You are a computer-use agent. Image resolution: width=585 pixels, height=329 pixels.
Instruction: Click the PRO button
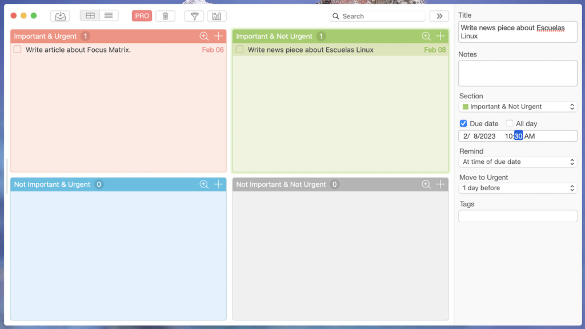pos(141,15)
